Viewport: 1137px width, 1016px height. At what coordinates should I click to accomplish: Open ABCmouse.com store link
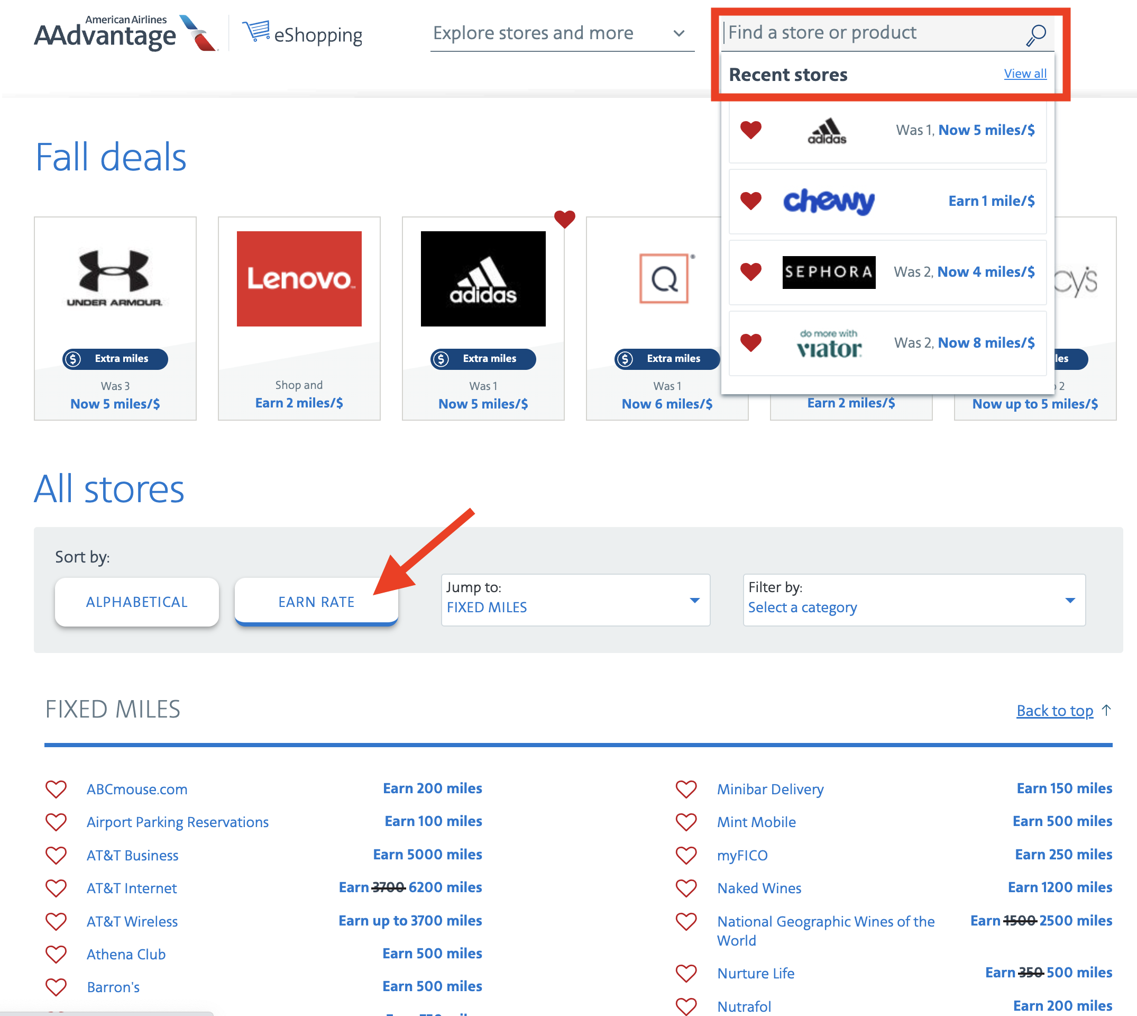(136, 790)
